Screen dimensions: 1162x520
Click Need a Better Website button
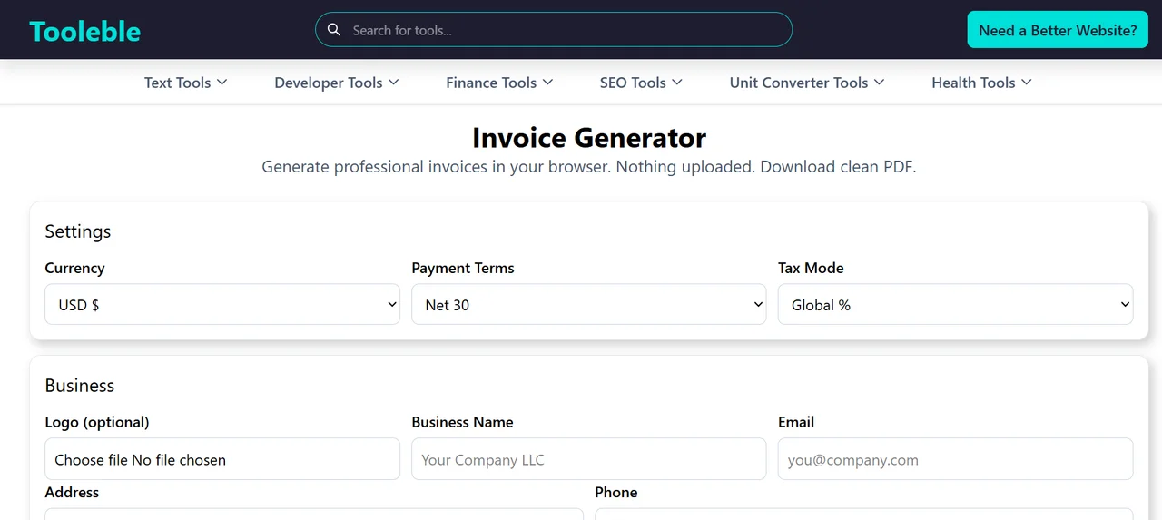point(1058,30)
